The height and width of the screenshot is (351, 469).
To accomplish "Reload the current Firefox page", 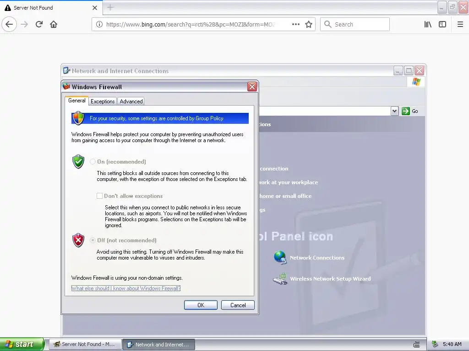I will coord(39,24).
